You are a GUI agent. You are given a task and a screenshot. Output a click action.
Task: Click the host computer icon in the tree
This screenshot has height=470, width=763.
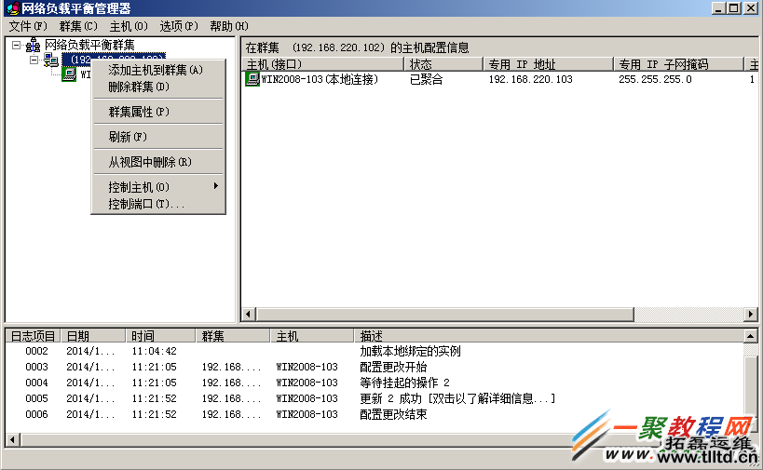click(x=69, y=74)
